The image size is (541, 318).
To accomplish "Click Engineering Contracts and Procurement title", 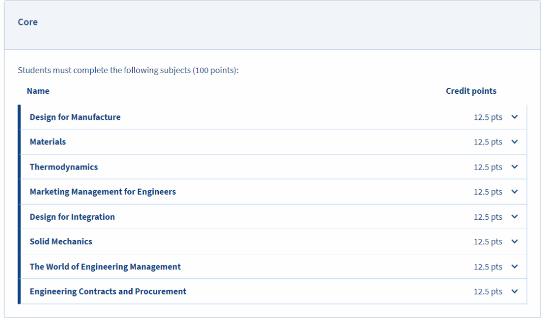I will point(108,291).
